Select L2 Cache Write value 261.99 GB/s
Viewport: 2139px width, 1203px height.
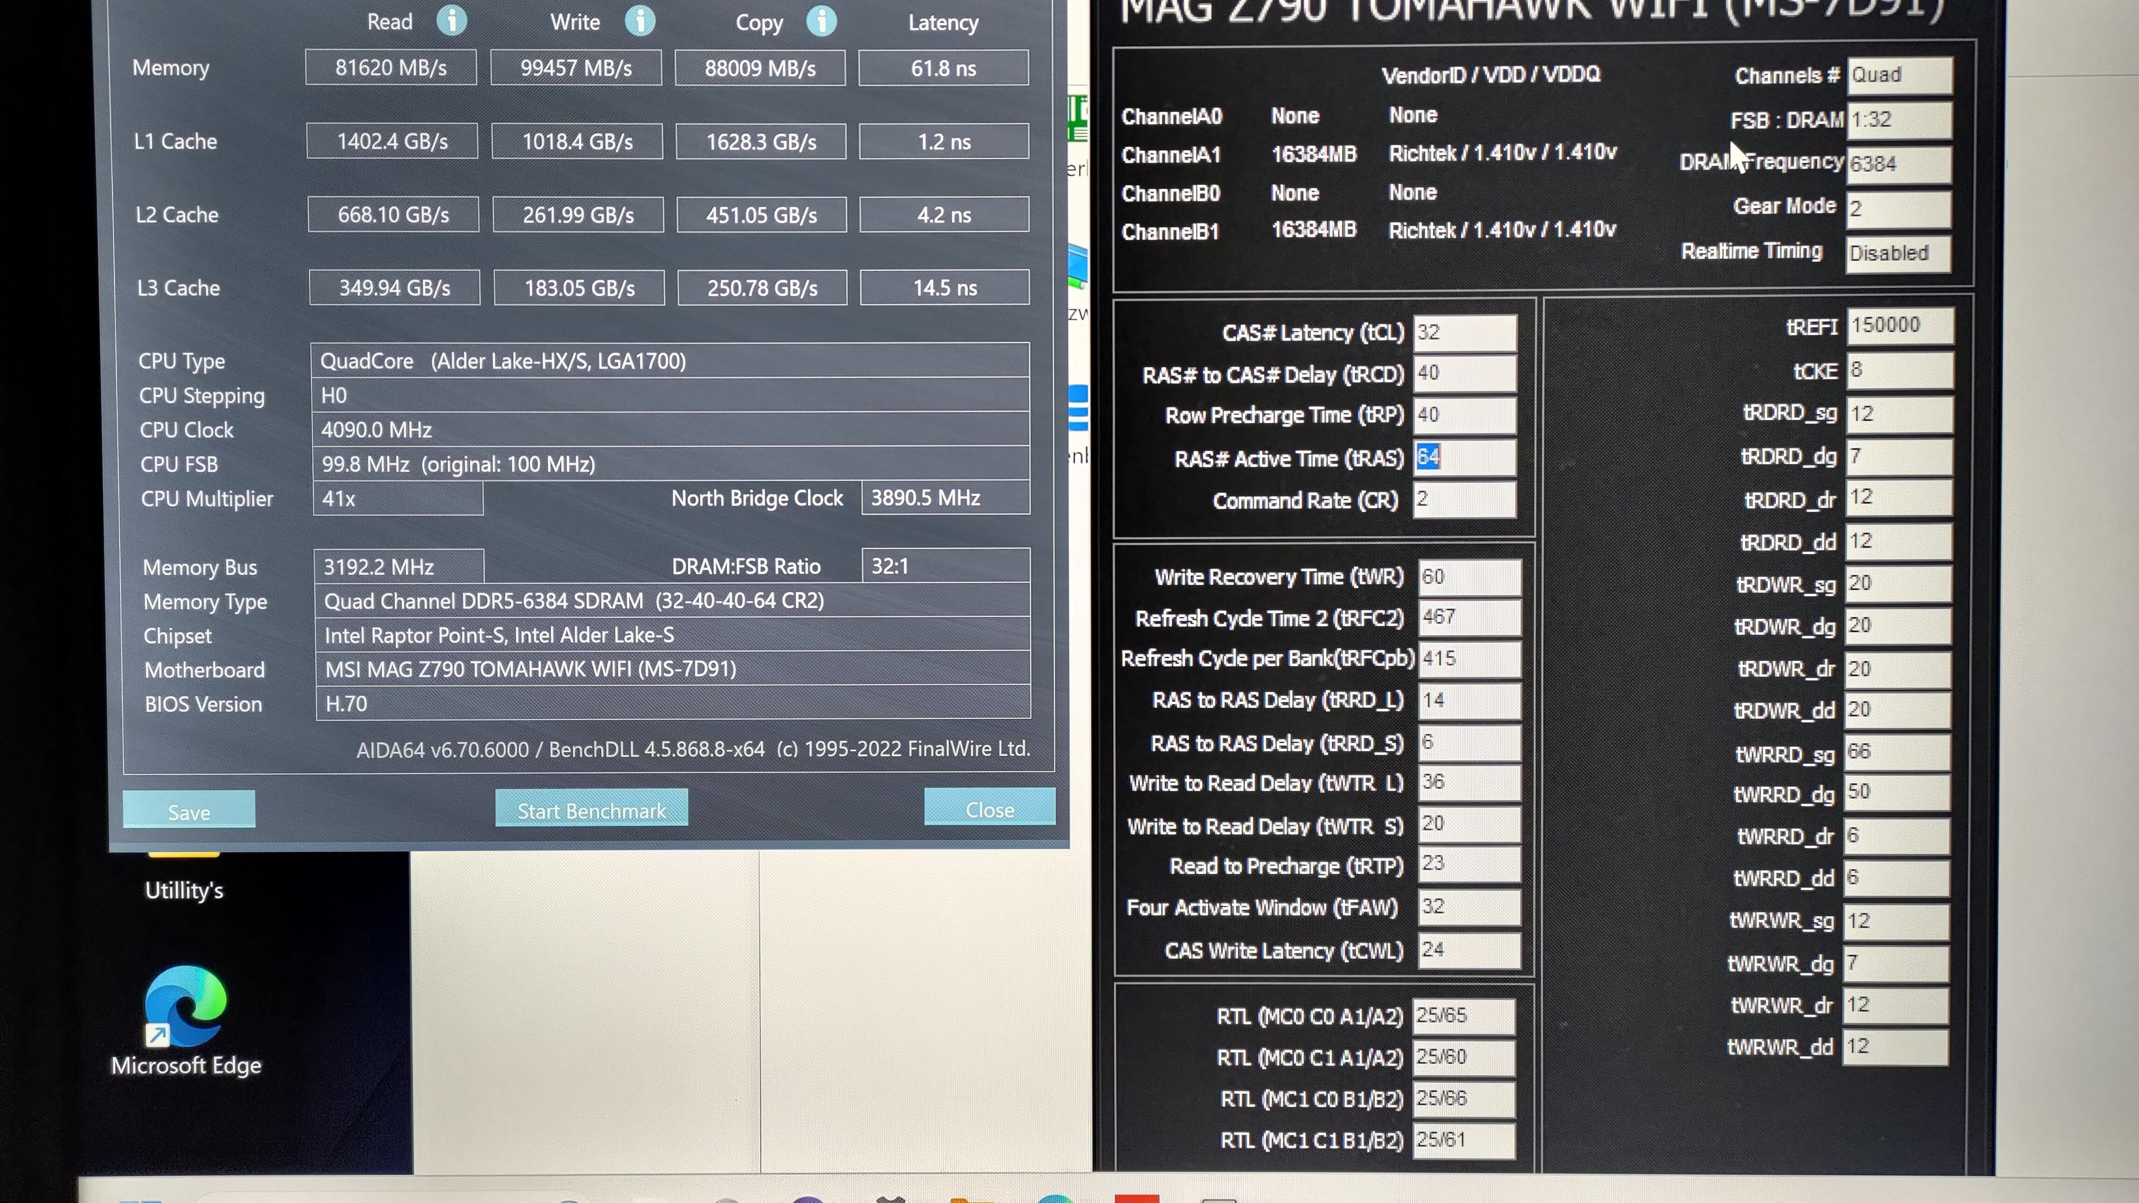(x=578, y=214)
